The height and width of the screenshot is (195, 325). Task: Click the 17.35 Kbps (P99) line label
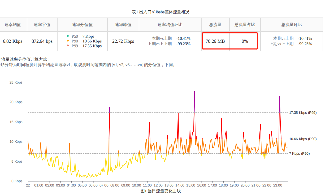point(303,112)
